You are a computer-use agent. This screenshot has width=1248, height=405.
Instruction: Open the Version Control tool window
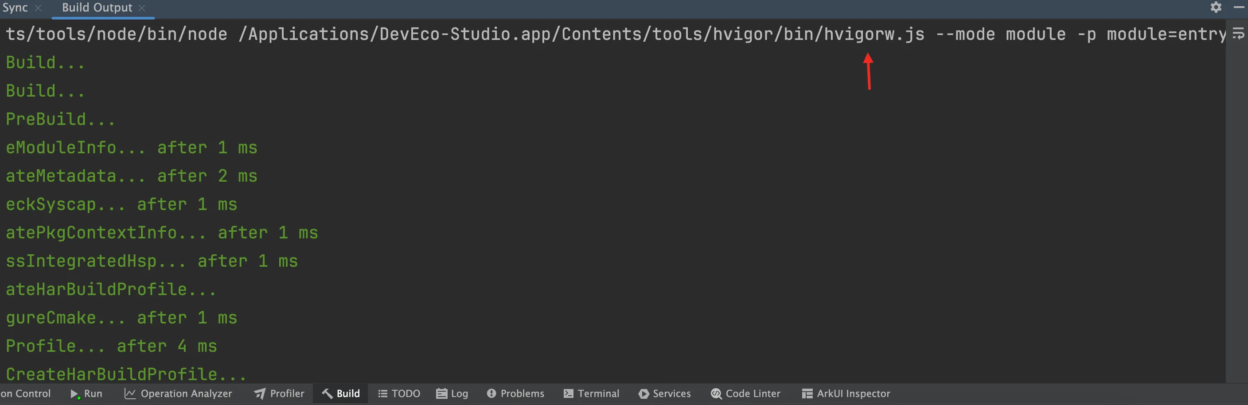coord(25,393)
